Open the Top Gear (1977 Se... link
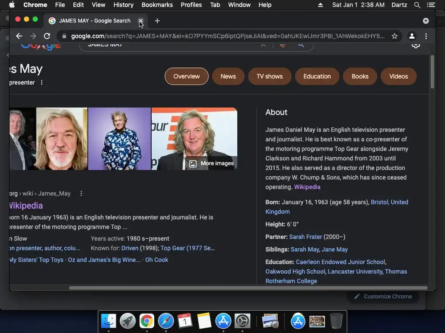Screen dimensions: 445x333 point(187,248)
